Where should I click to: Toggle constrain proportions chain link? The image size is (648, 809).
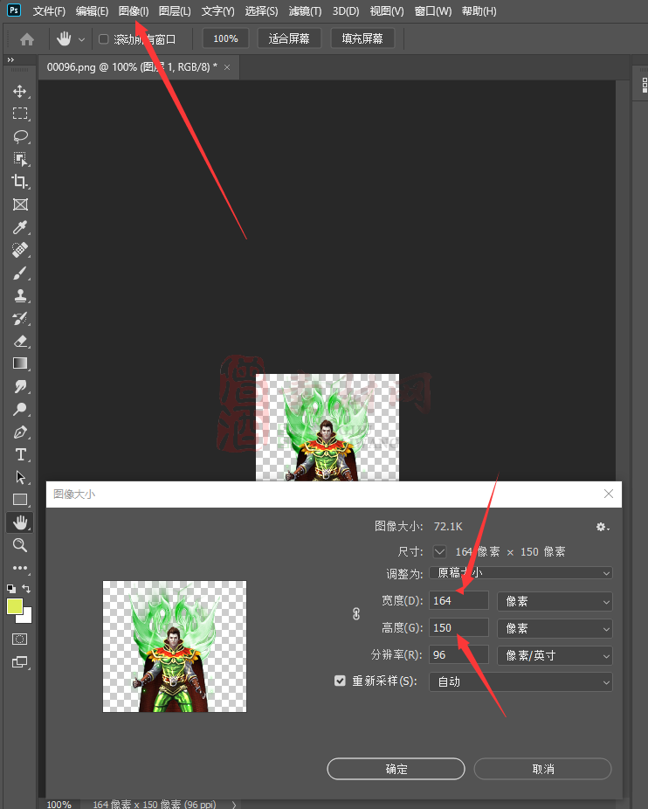click(x=356, y=614)
